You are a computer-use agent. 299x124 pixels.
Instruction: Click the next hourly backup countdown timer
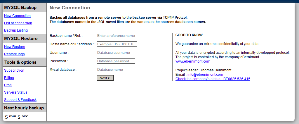[17, 117]
